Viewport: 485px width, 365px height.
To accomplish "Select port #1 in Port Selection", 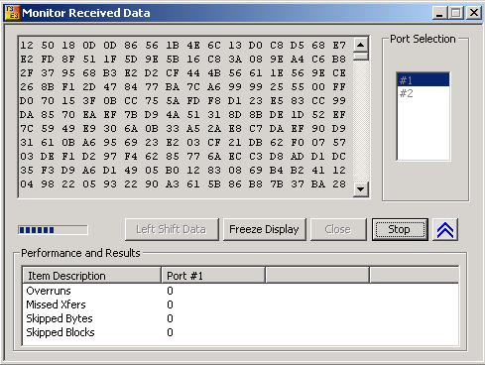I will click(x=424, y=80).
